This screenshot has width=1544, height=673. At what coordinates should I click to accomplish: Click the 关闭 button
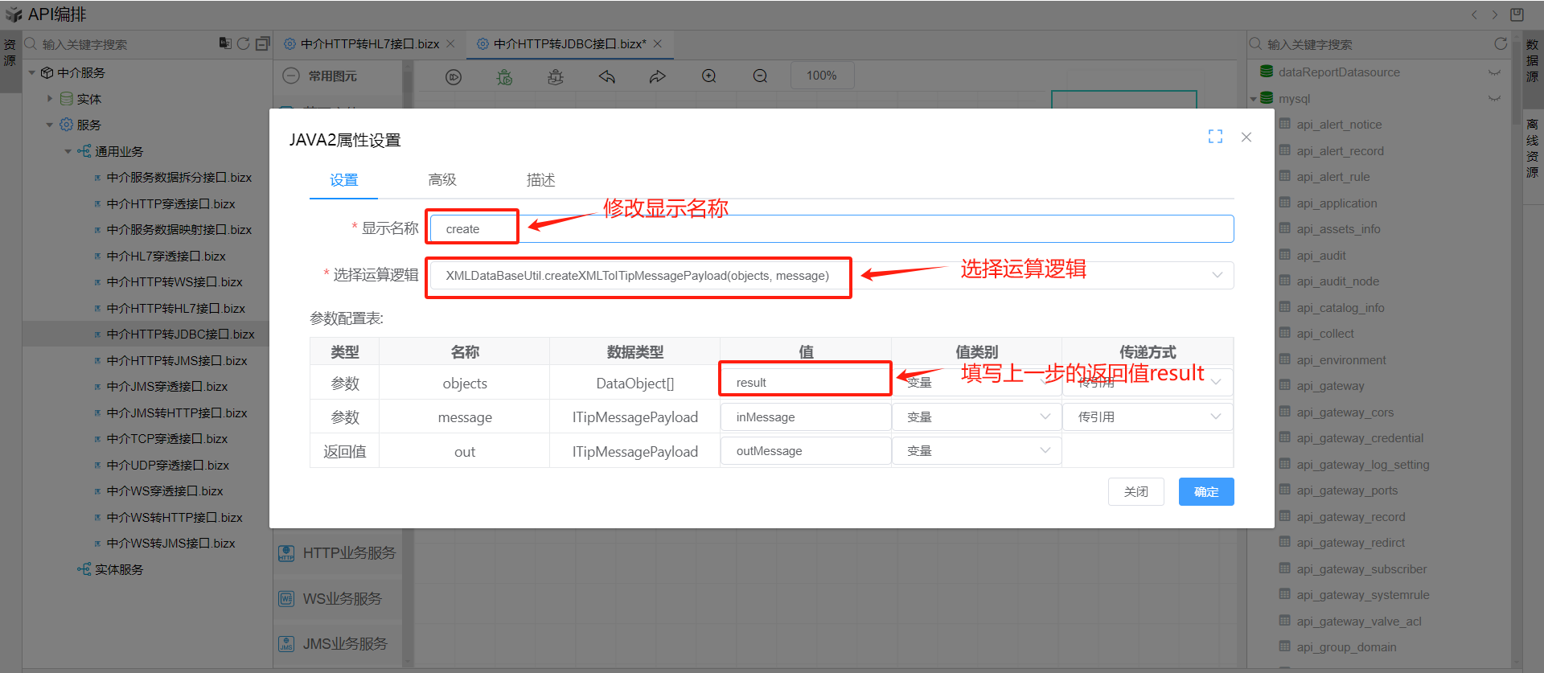(x=1135, y=492)
